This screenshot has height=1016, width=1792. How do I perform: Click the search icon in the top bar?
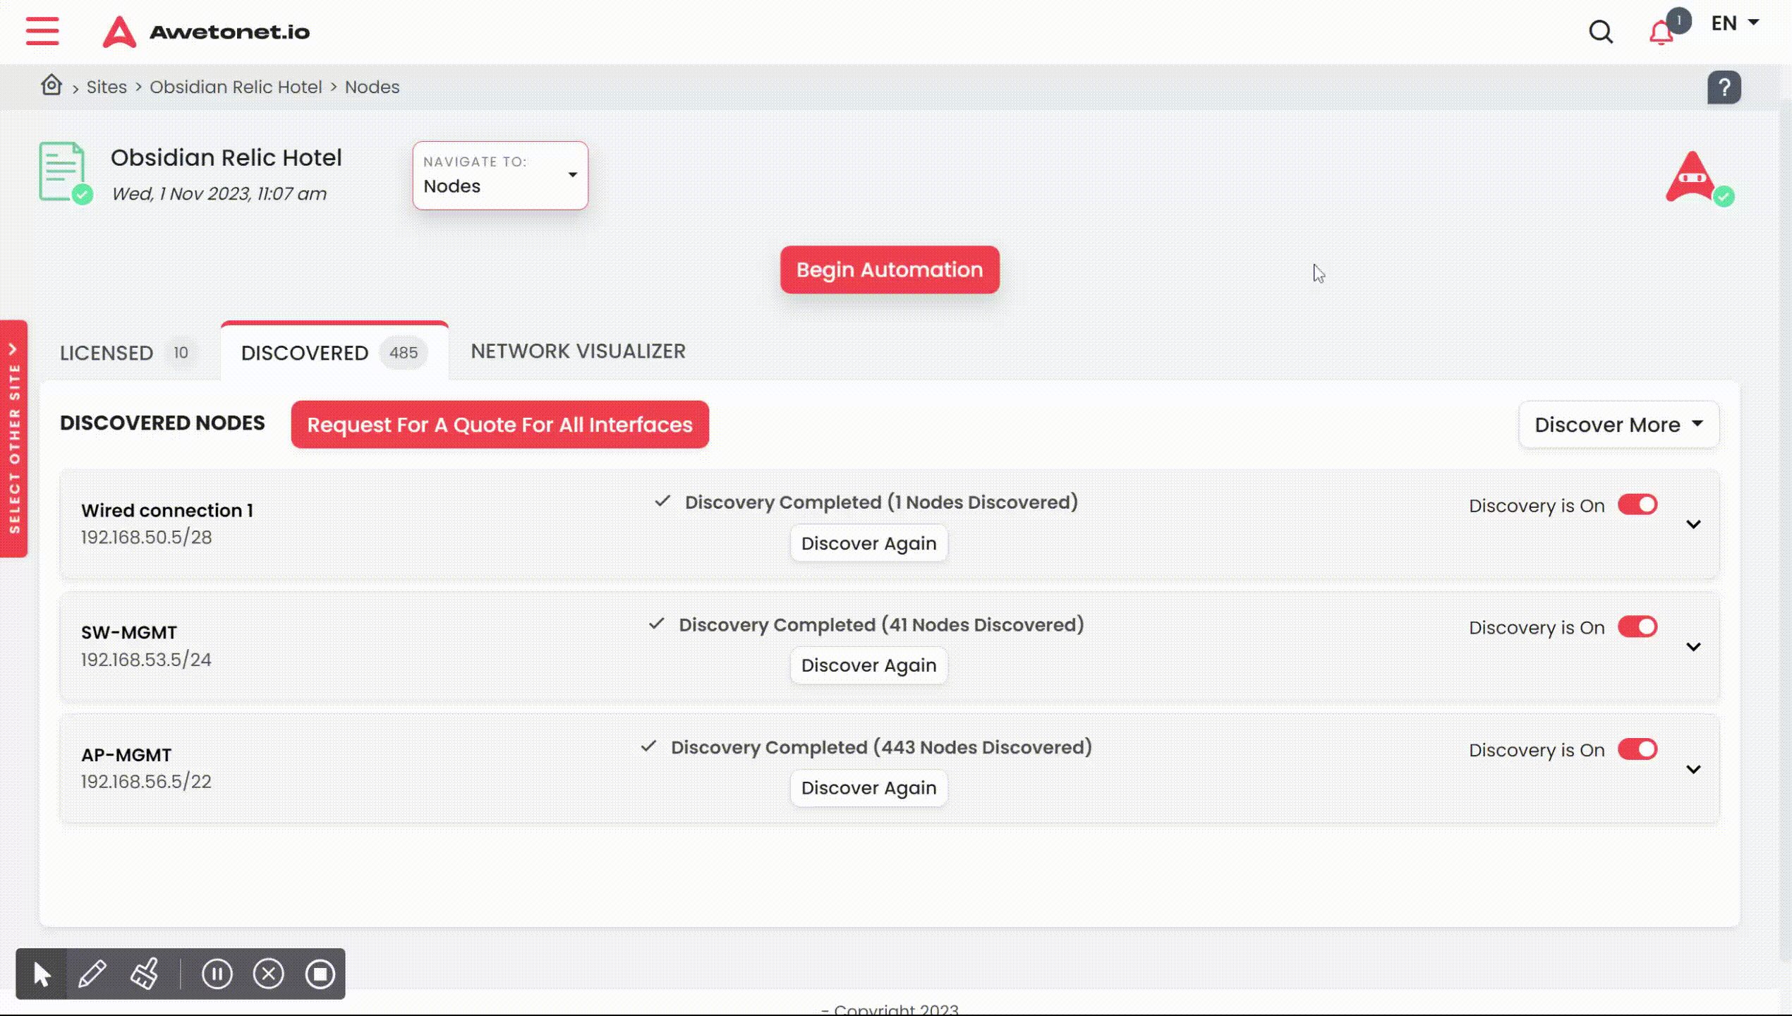(1602, 31)
